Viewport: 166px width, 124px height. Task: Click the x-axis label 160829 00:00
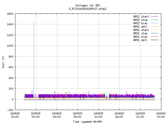coord(36,115)
